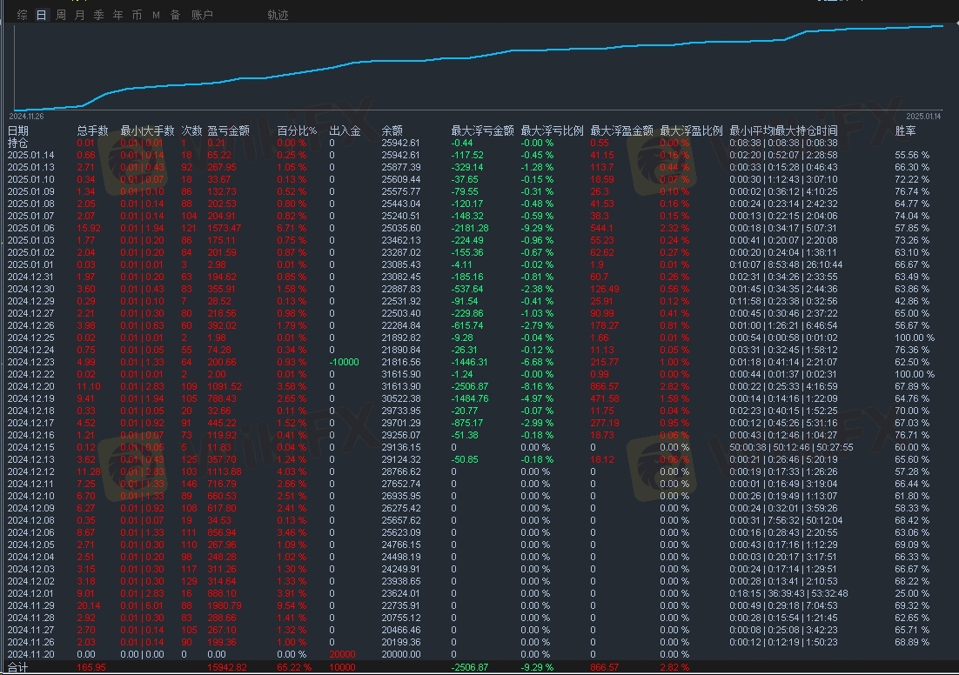This screenshot has height=675, width=959.
Task: Click win rate 25.00 %
Action: pos(912,593)
